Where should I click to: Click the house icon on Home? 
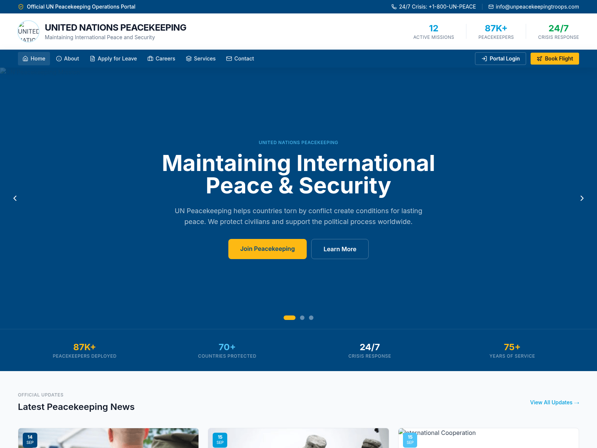pyautogui.click(x=25, y=59)
